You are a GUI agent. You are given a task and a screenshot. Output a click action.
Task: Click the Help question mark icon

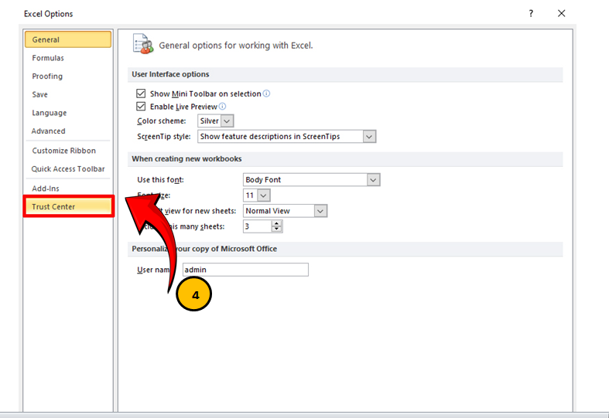(531, 13)
